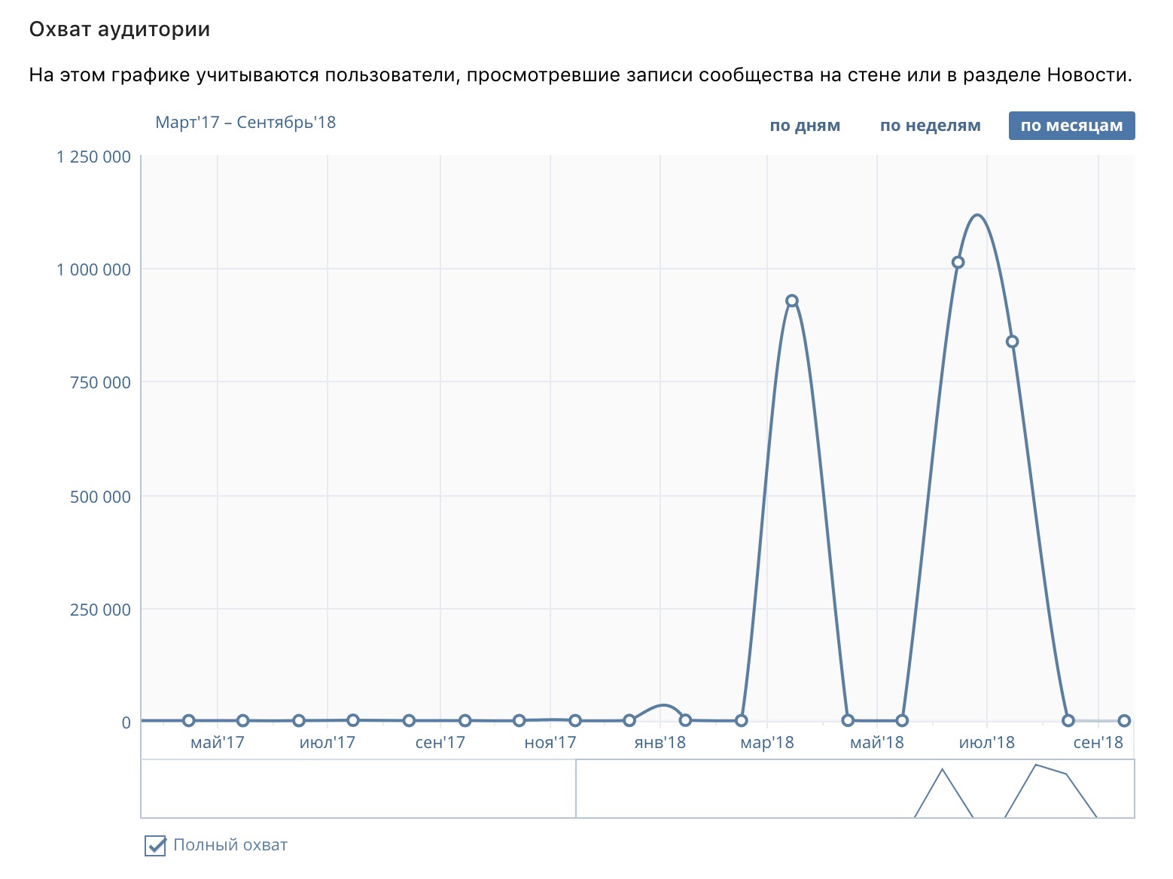Switch chart view to по неделям
This screenshot has height=879, width=1173.
point(930,126)
